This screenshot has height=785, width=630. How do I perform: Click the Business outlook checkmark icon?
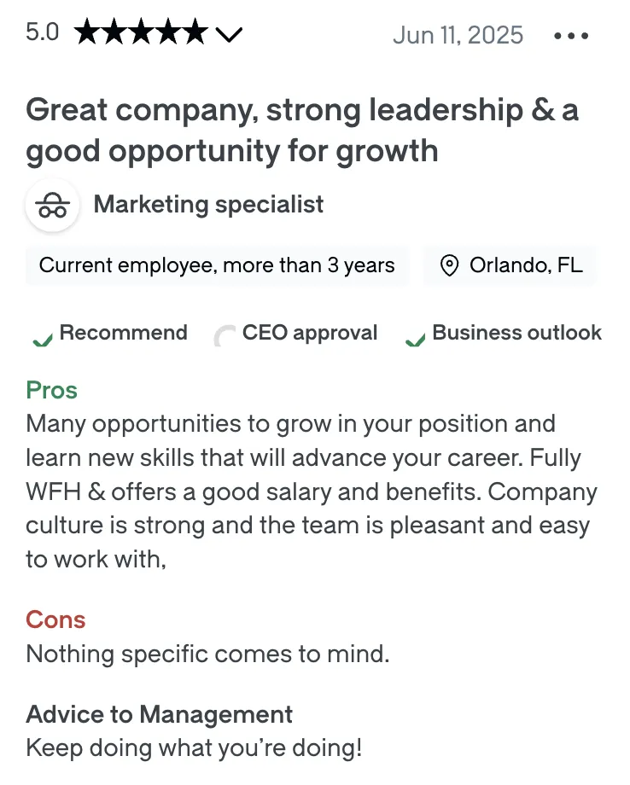pyautogui.click(x=415, y=340)
